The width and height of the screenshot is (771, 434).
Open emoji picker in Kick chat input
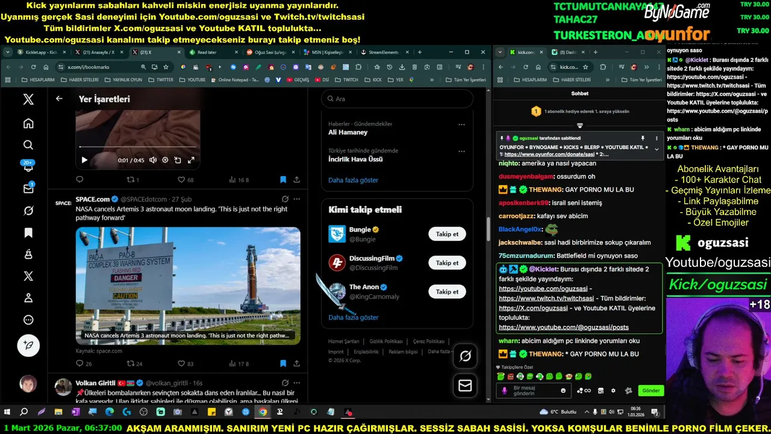[x=564, y=391]
